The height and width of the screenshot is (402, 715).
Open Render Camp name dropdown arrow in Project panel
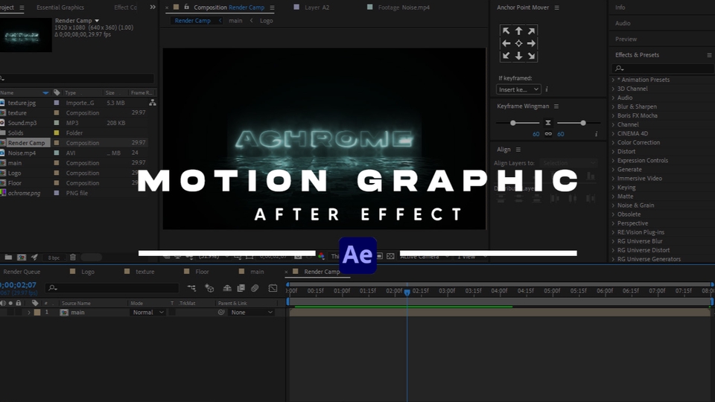tap(97, 21)
